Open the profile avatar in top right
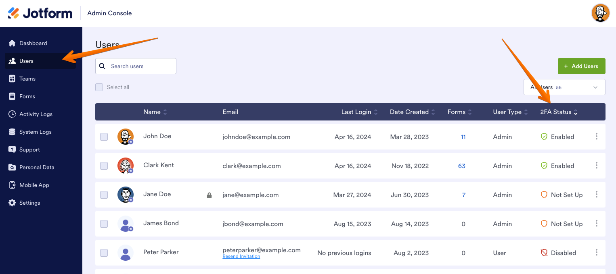616x274 pixels. tap(600, 13)
